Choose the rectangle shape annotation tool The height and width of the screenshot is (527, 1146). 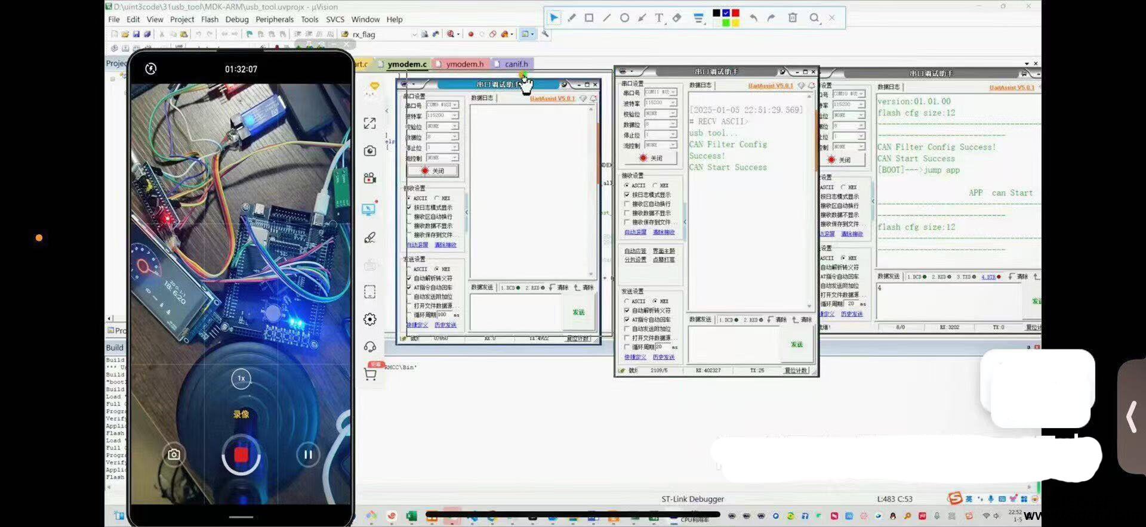click(x=589, y=18)
